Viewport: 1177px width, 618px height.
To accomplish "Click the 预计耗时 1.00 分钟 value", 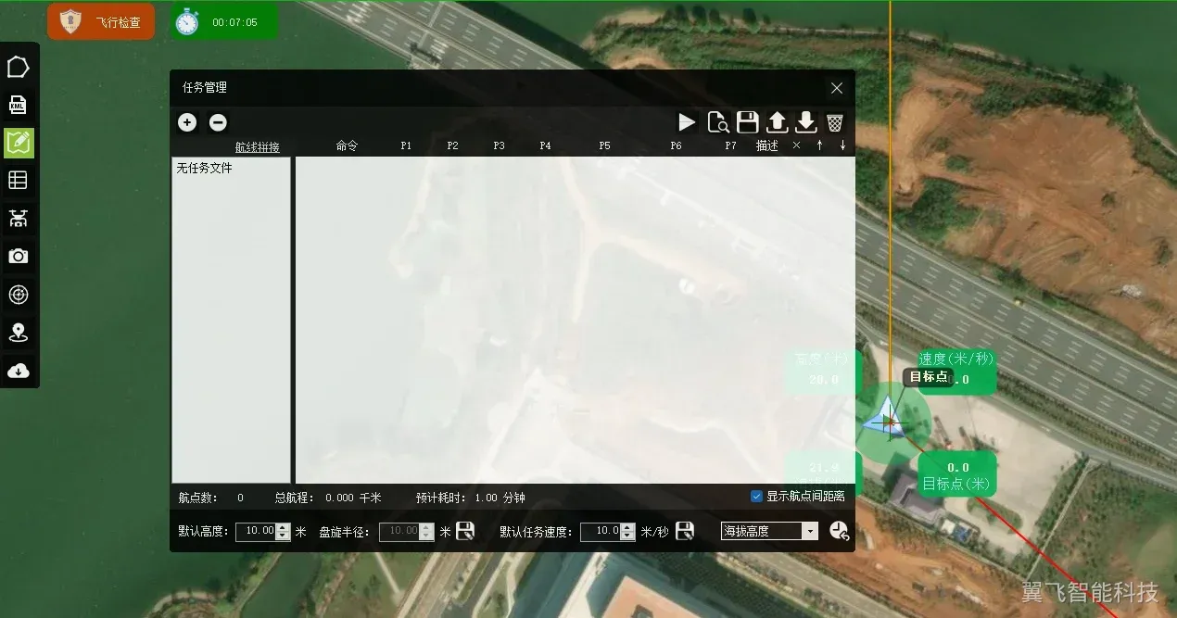I will [x=500, y=498].
